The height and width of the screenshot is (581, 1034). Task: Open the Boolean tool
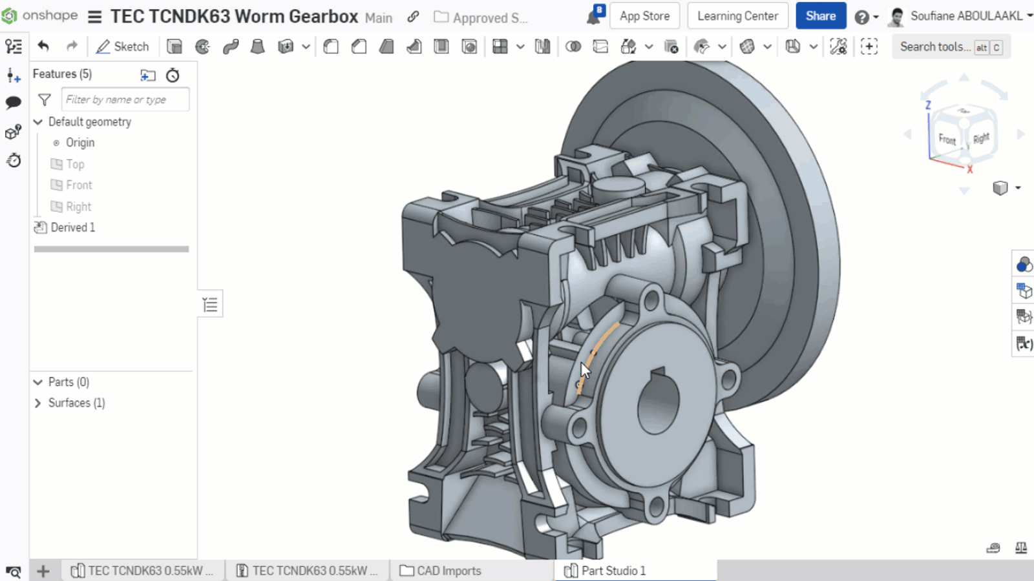(573, 46)
